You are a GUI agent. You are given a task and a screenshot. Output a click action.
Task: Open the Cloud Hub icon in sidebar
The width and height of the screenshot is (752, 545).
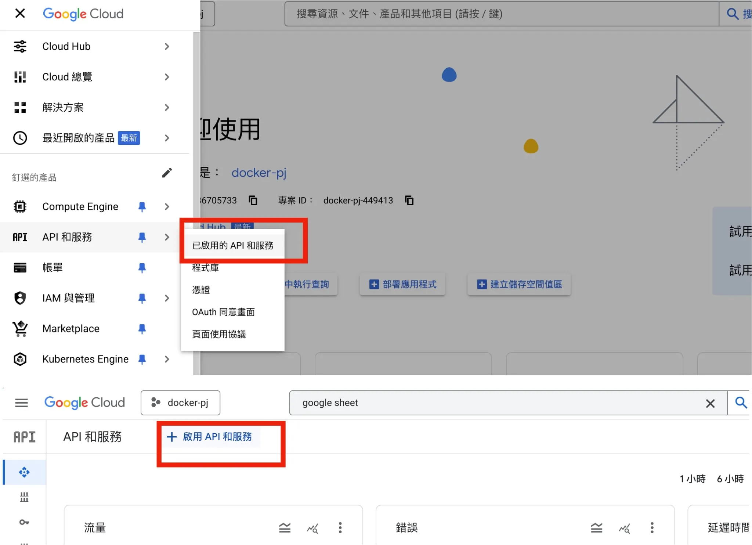(x=20, y=47)
